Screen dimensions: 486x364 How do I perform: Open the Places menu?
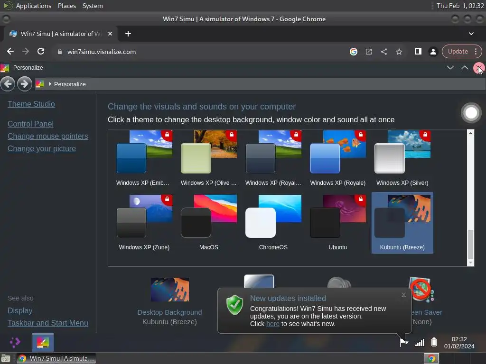click(x=66, y=6)
